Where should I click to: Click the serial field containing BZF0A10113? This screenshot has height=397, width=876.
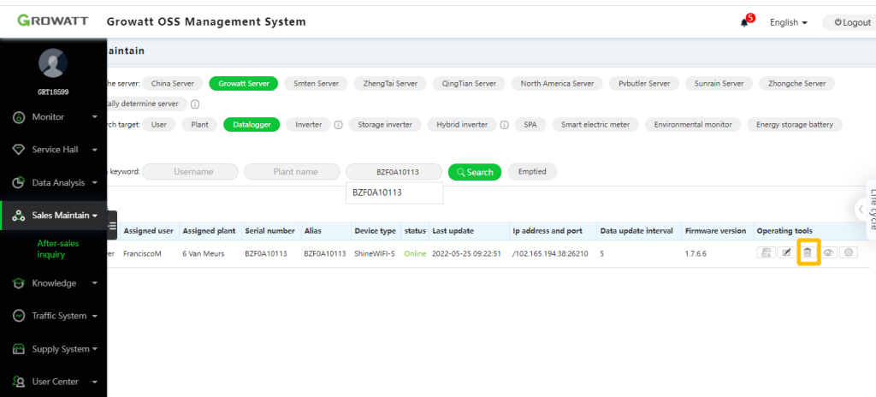(394, 172)
